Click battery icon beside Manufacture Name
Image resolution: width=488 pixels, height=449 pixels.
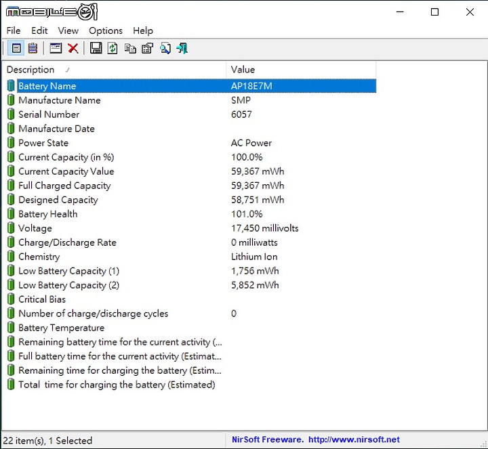tap(11, 100)
